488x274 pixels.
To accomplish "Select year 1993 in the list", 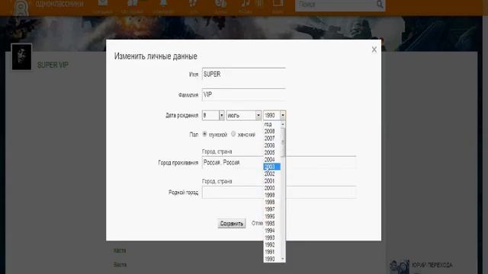I will [271, 238].
